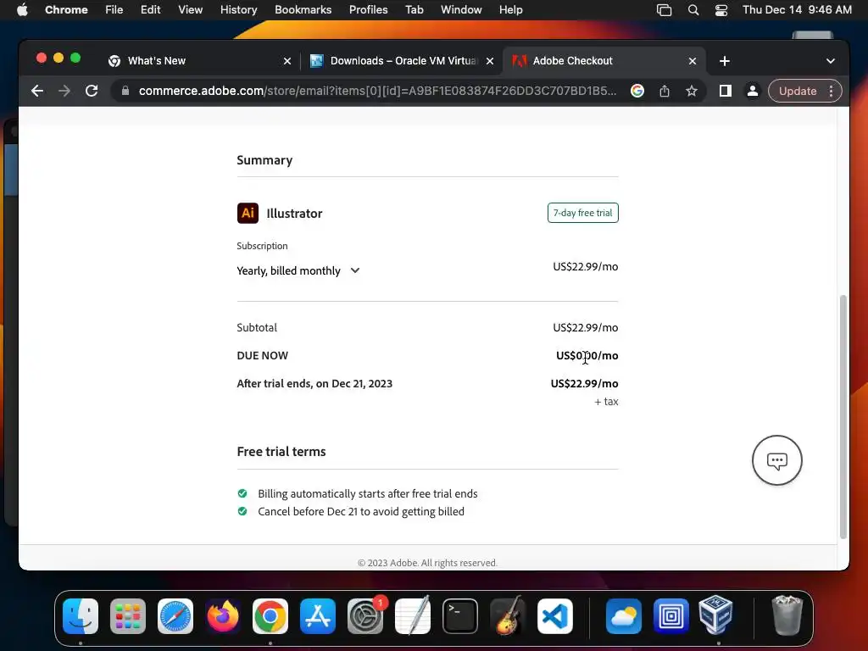Viewport: 868px width, 651px height.
Task: Open a new tab with plus icon
Action: [725, 61]
